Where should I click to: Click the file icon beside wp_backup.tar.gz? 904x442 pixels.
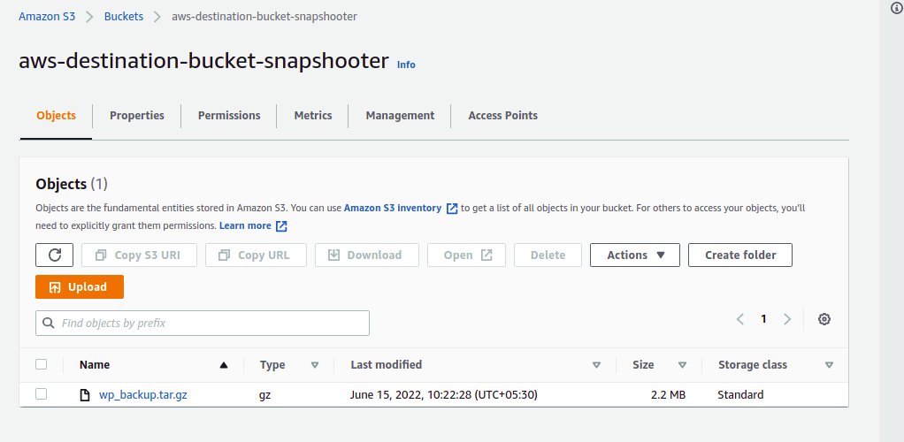(x=85, y=395)
